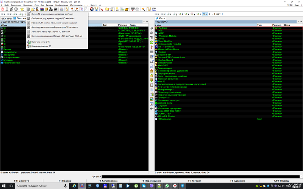
Task: Select 'Diskinternals Reader' in right panel
Action: click(x=169, y=44)
